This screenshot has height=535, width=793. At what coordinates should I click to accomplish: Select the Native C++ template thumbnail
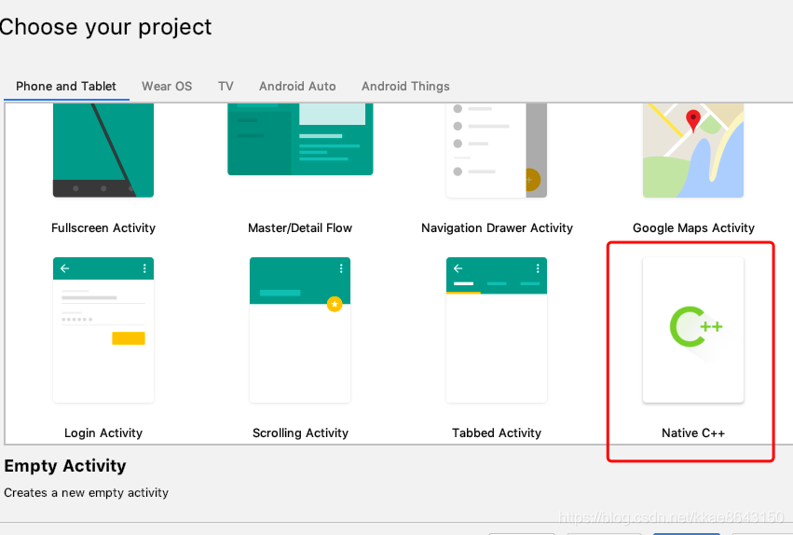693,330
